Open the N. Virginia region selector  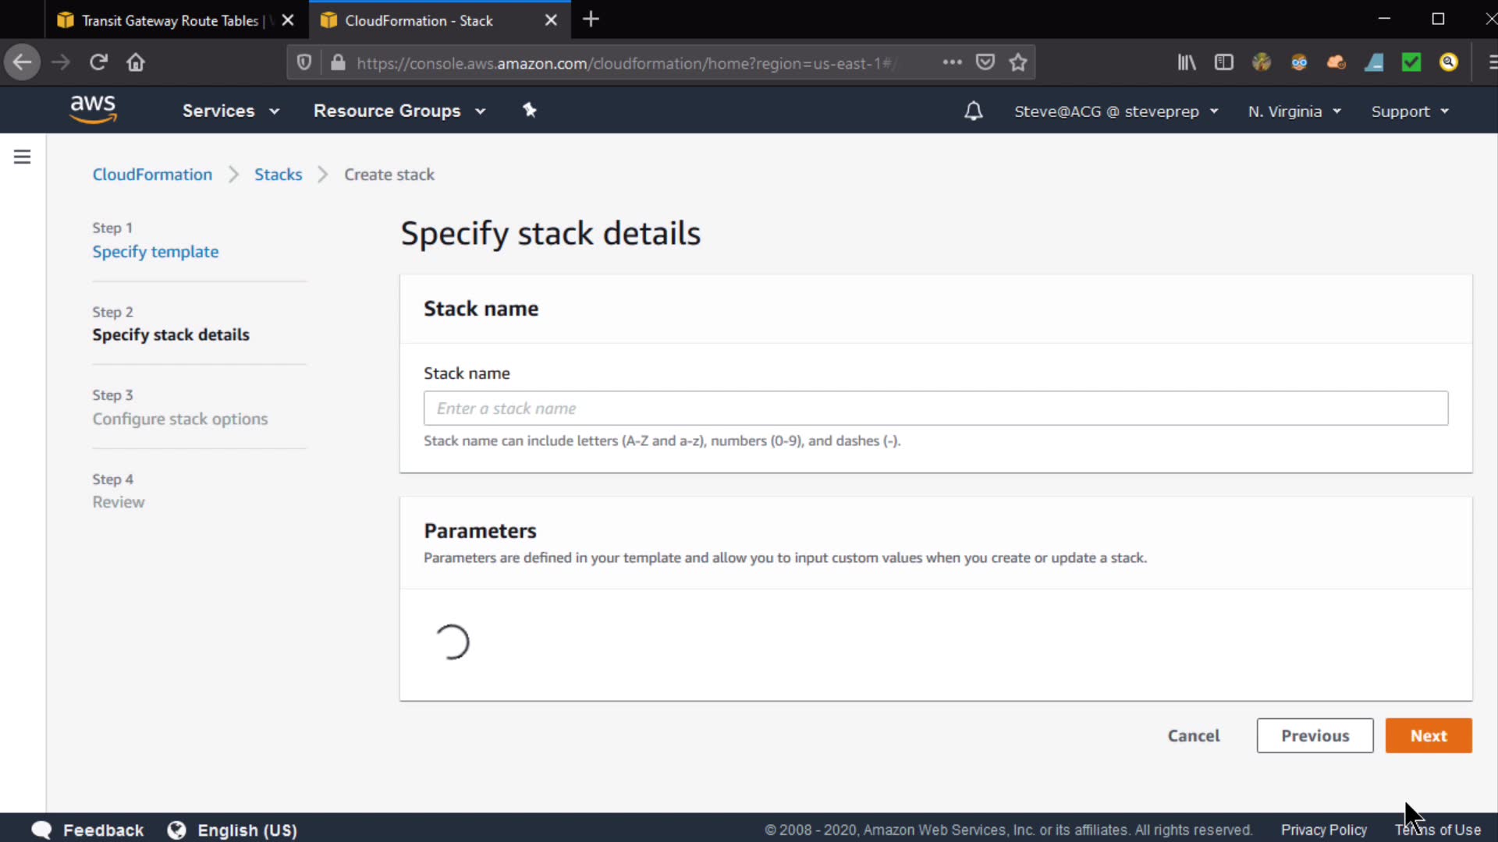pyautogui.click(x=1294, y=111)
